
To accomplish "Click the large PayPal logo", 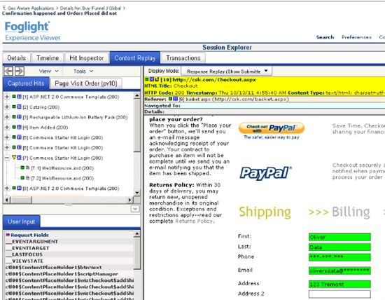I will 266,173.
